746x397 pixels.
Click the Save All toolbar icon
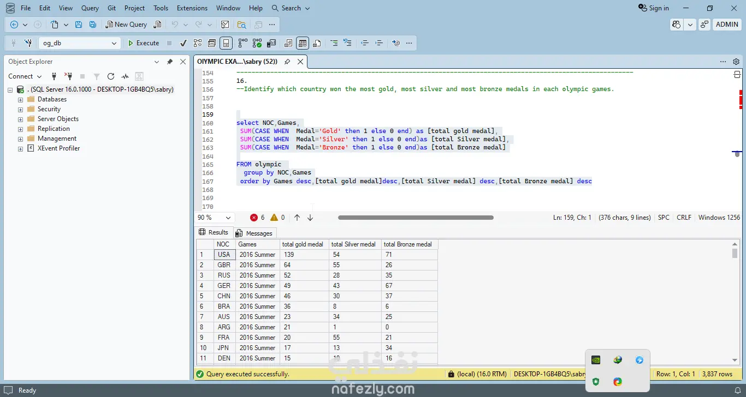(93, 25)
